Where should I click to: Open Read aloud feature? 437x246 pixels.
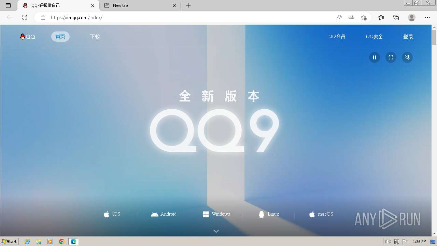click(339, 17)
